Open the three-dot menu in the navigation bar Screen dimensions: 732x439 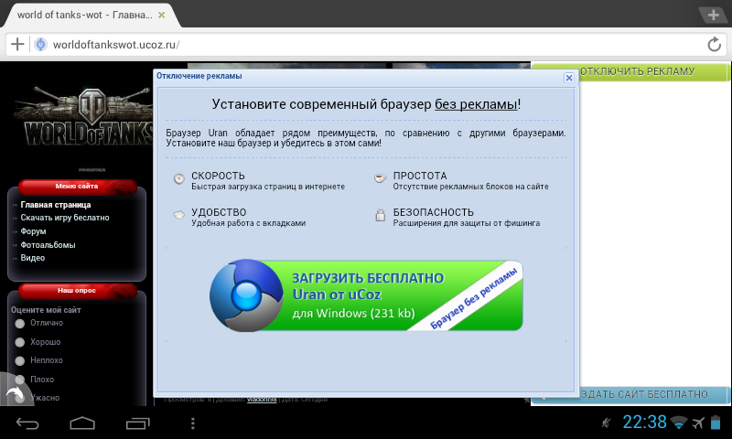point(192,423)
